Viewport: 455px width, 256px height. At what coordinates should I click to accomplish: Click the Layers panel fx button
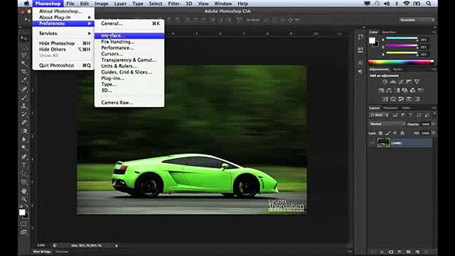(382, 252)
